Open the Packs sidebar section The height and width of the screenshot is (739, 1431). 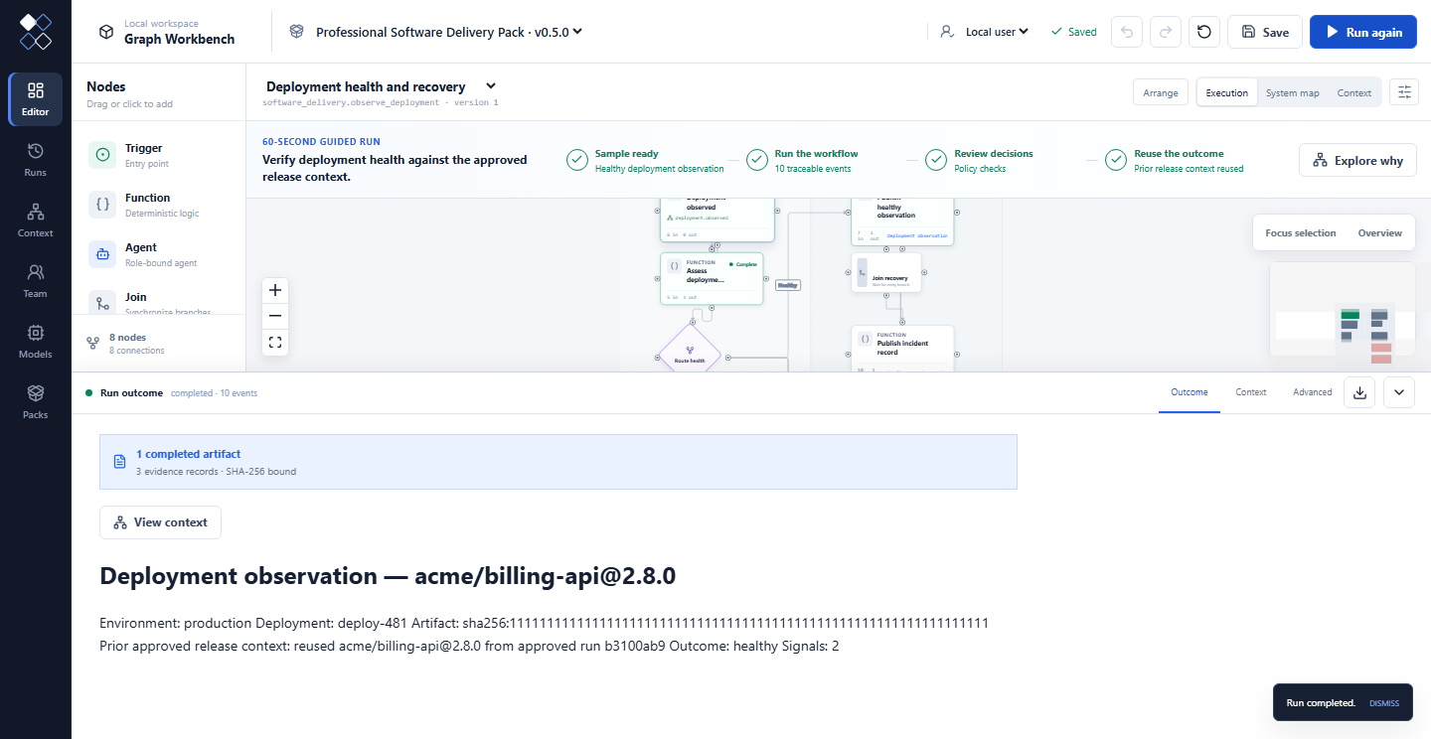pos(36,402)
